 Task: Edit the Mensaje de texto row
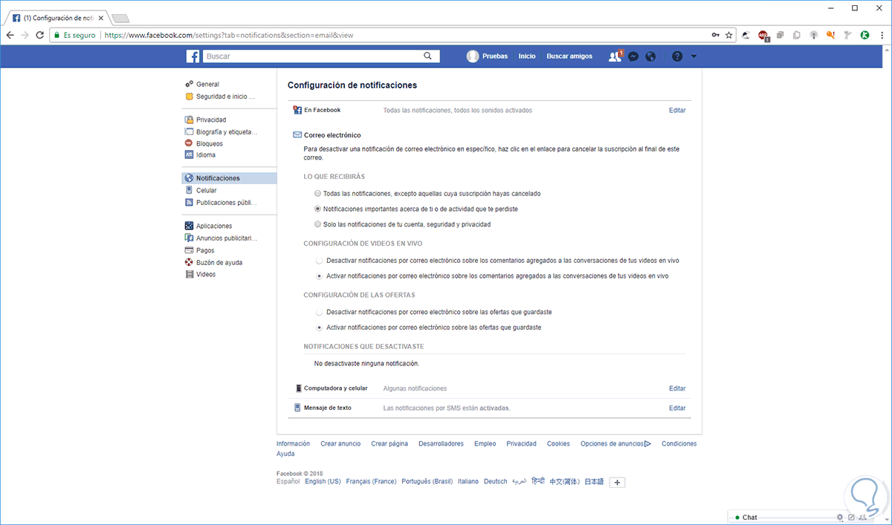coord(677,408)
